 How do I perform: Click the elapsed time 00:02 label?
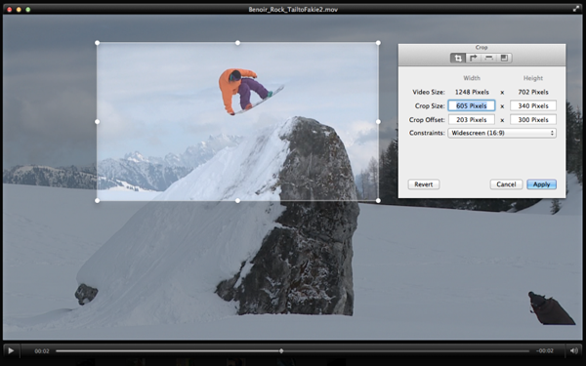(42, 351)
